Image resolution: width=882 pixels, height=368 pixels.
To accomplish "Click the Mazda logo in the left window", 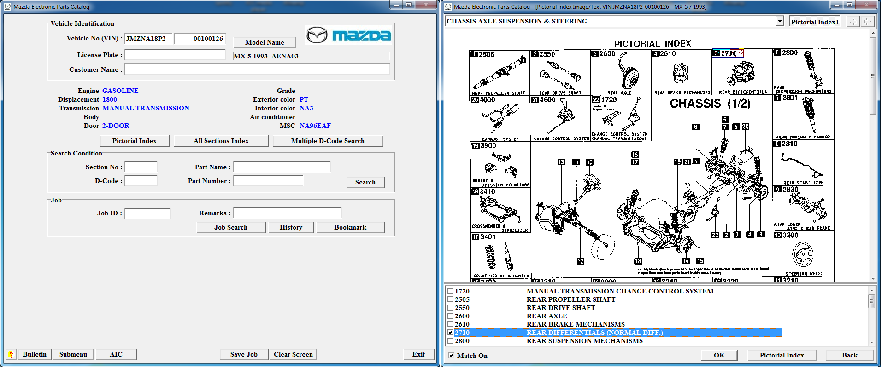I will [349, 35].
